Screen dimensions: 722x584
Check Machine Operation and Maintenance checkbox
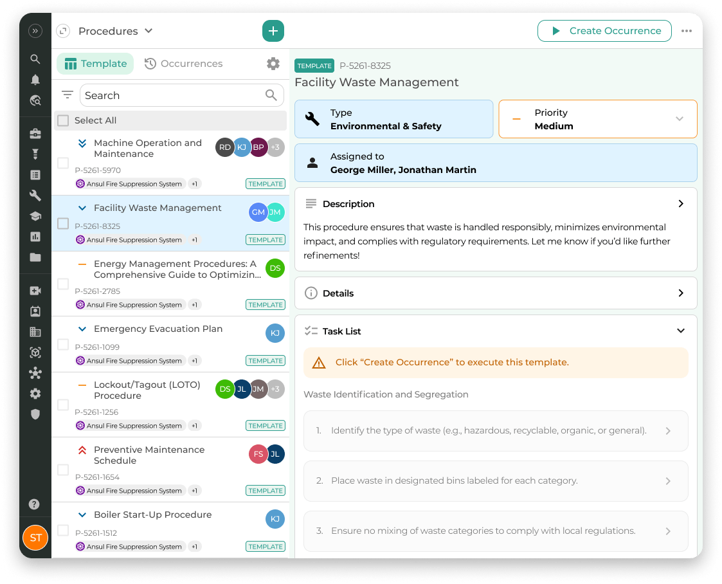[62, 163]
